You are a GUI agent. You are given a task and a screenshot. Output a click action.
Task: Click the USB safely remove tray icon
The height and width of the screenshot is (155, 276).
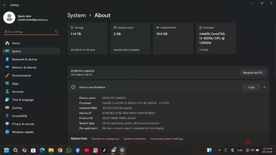coord(226,150)
